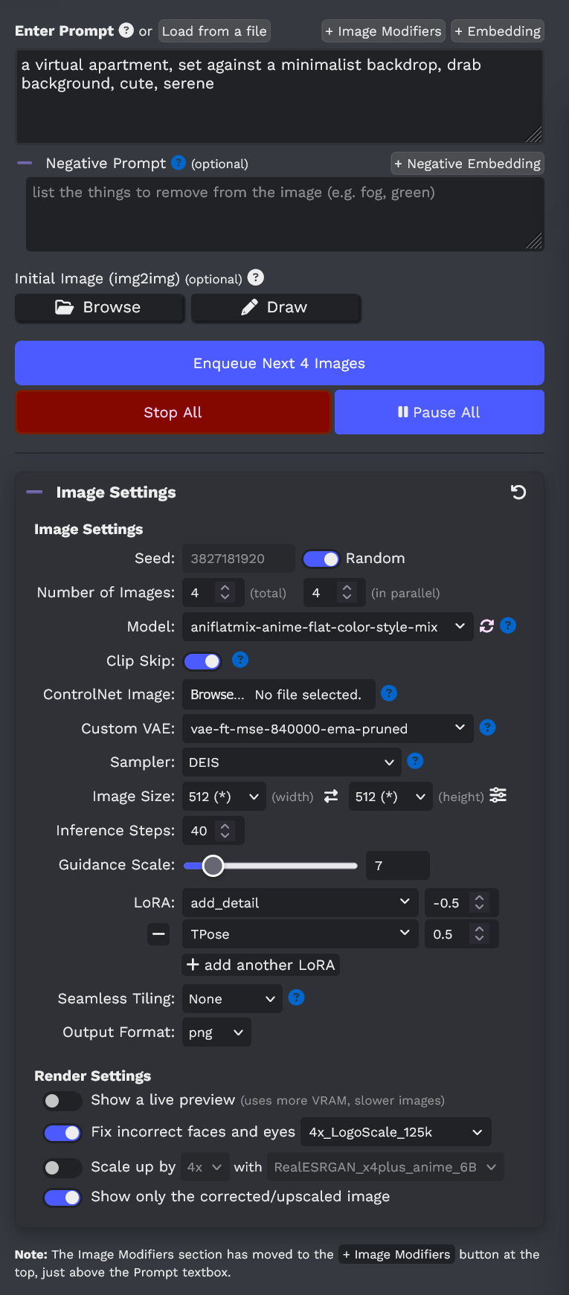Click the Guidance Scale slider handle
The image size is (569, 1295).
pos(213,866)
